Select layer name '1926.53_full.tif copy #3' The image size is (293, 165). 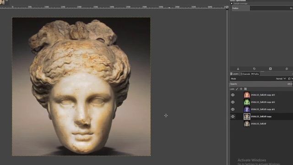point(263,95)
